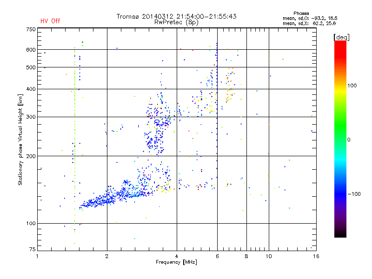
Task: Click the y-axis '750' tick label
Action: pyautogui.click(x=31, y=29)
